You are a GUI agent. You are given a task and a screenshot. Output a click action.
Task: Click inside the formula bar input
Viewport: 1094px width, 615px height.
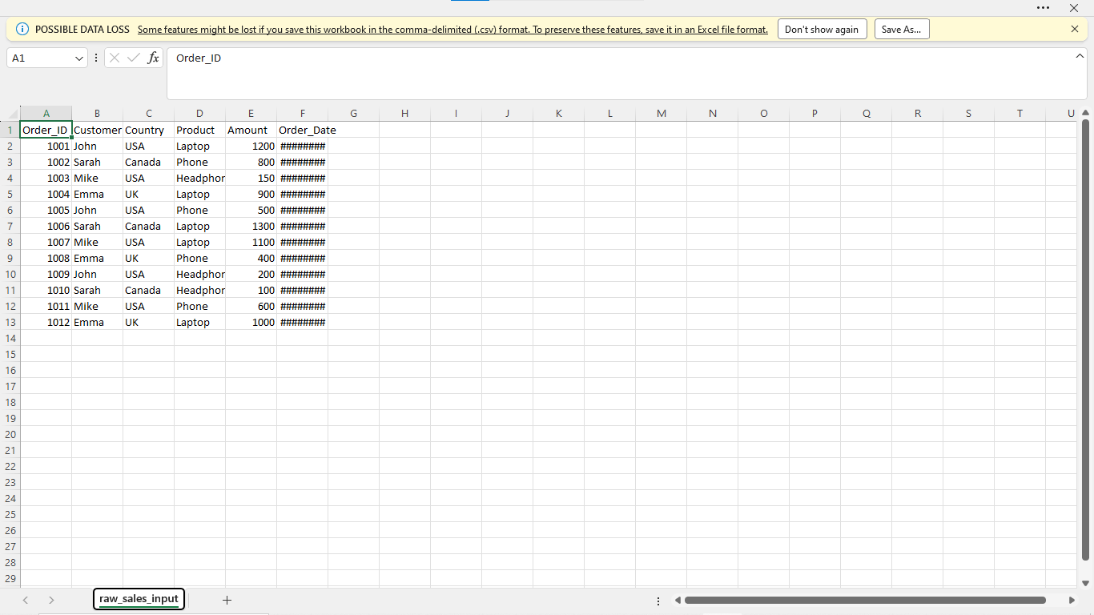[x=626, y=74]
